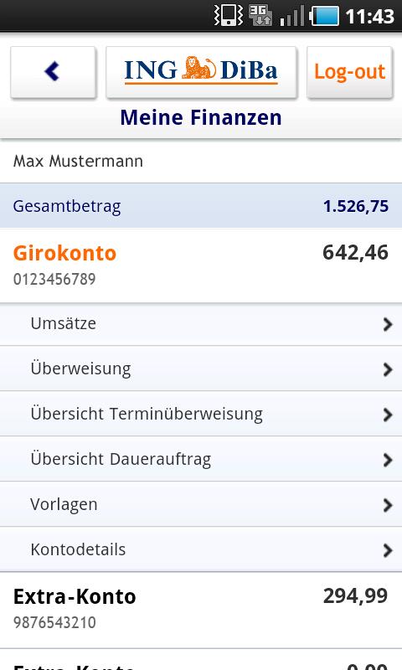The image size is (402, 670).
Task: Tap the Girokonto balance 642,46
Action: point(355,253)
